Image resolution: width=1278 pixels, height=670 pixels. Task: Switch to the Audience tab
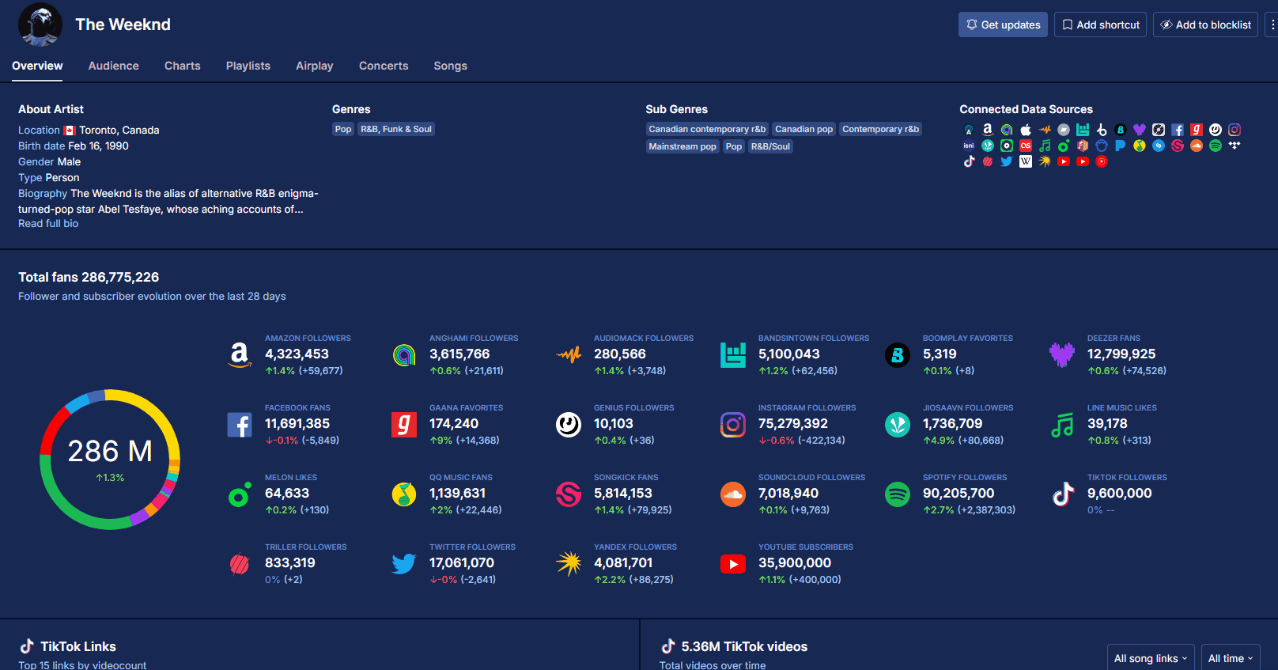(x=113, y=66)
